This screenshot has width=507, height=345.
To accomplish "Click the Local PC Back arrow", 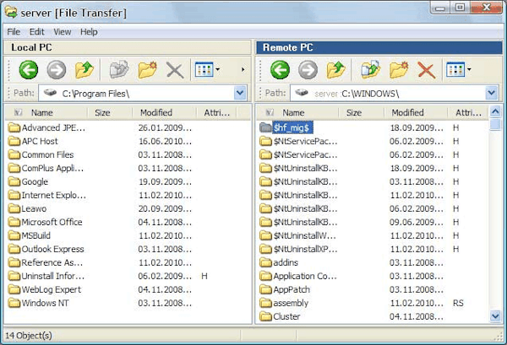I will click(29, 69).
